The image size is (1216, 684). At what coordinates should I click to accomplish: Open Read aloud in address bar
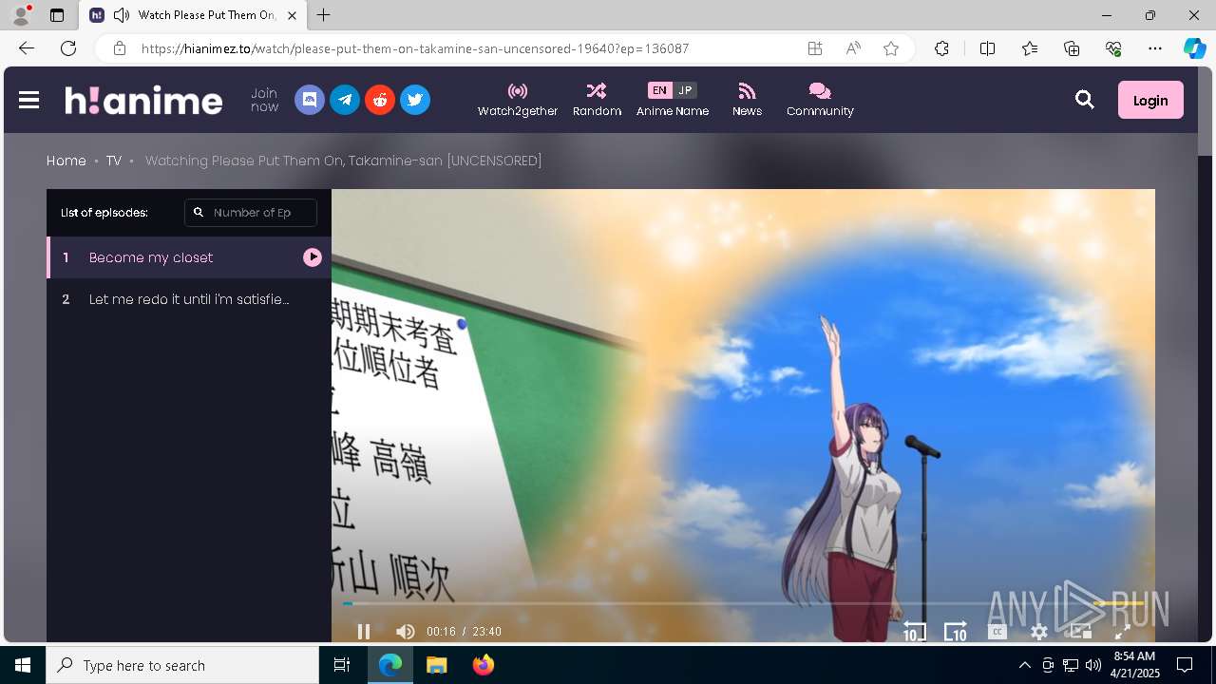pyautogui.click(x=853, y=48)
